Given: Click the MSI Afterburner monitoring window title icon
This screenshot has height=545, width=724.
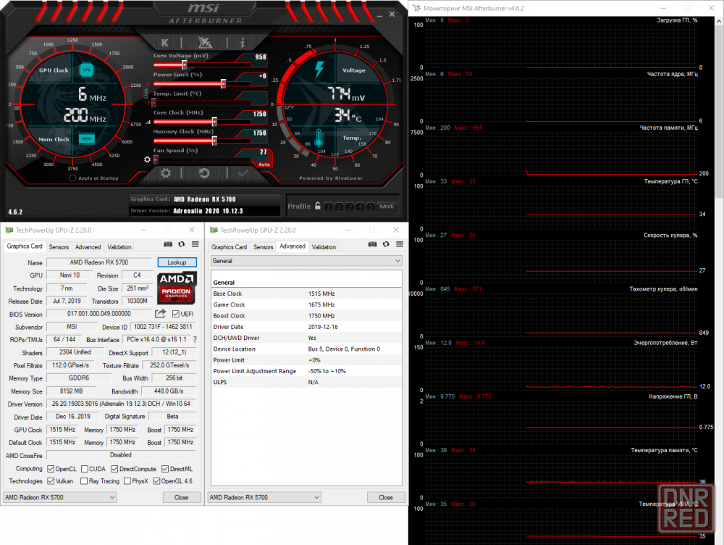Looking at the screenshot, I should pyautogui.click(x=416, y=8).
